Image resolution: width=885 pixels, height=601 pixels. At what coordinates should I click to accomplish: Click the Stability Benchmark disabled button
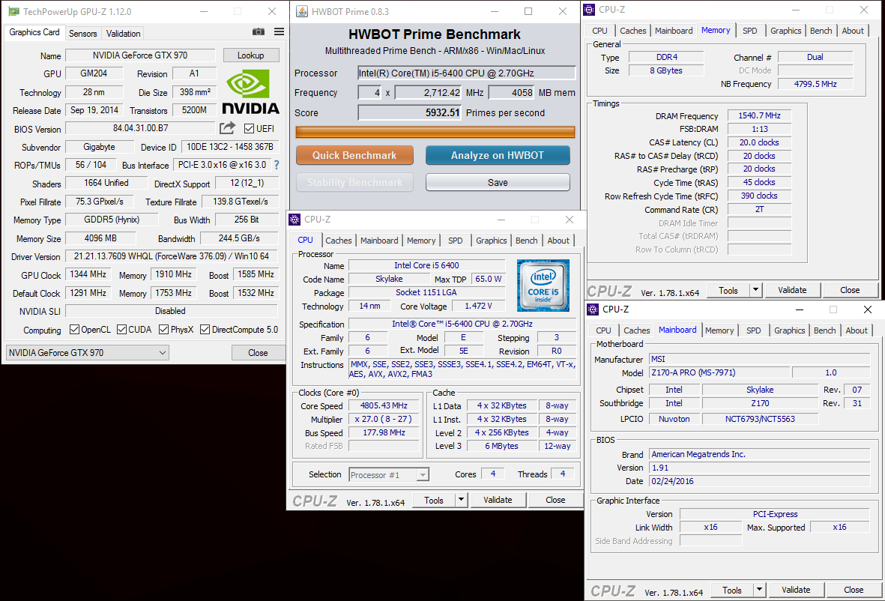pyautogui.click(x=354, y=182)
